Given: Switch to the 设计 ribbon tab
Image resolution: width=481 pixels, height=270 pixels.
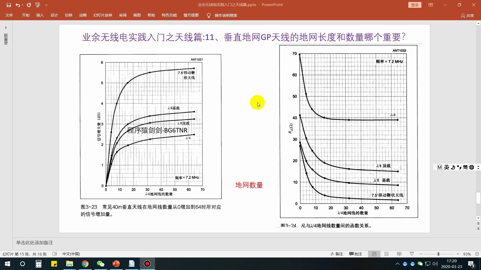Looking at the screenshot, I should (x=54, y=15).
